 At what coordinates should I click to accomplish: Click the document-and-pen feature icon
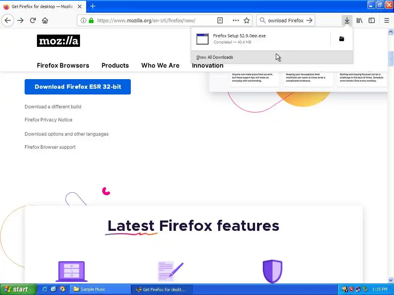tap(170, 271)
